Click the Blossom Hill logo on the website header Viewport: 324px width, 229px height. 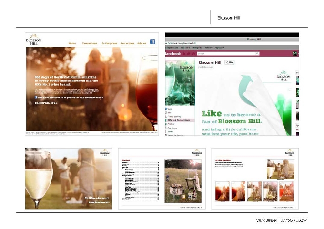coord(34,40)
